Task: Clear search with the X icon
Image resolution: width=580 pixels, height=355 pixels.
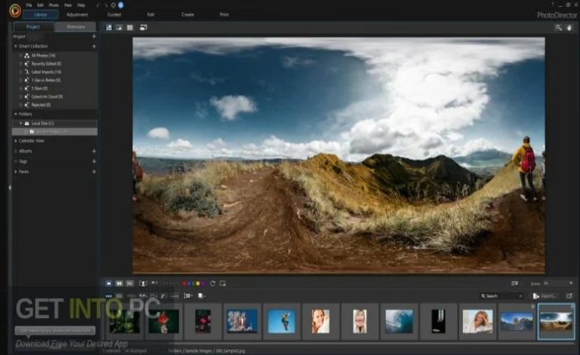Action: tap(520, 296)
